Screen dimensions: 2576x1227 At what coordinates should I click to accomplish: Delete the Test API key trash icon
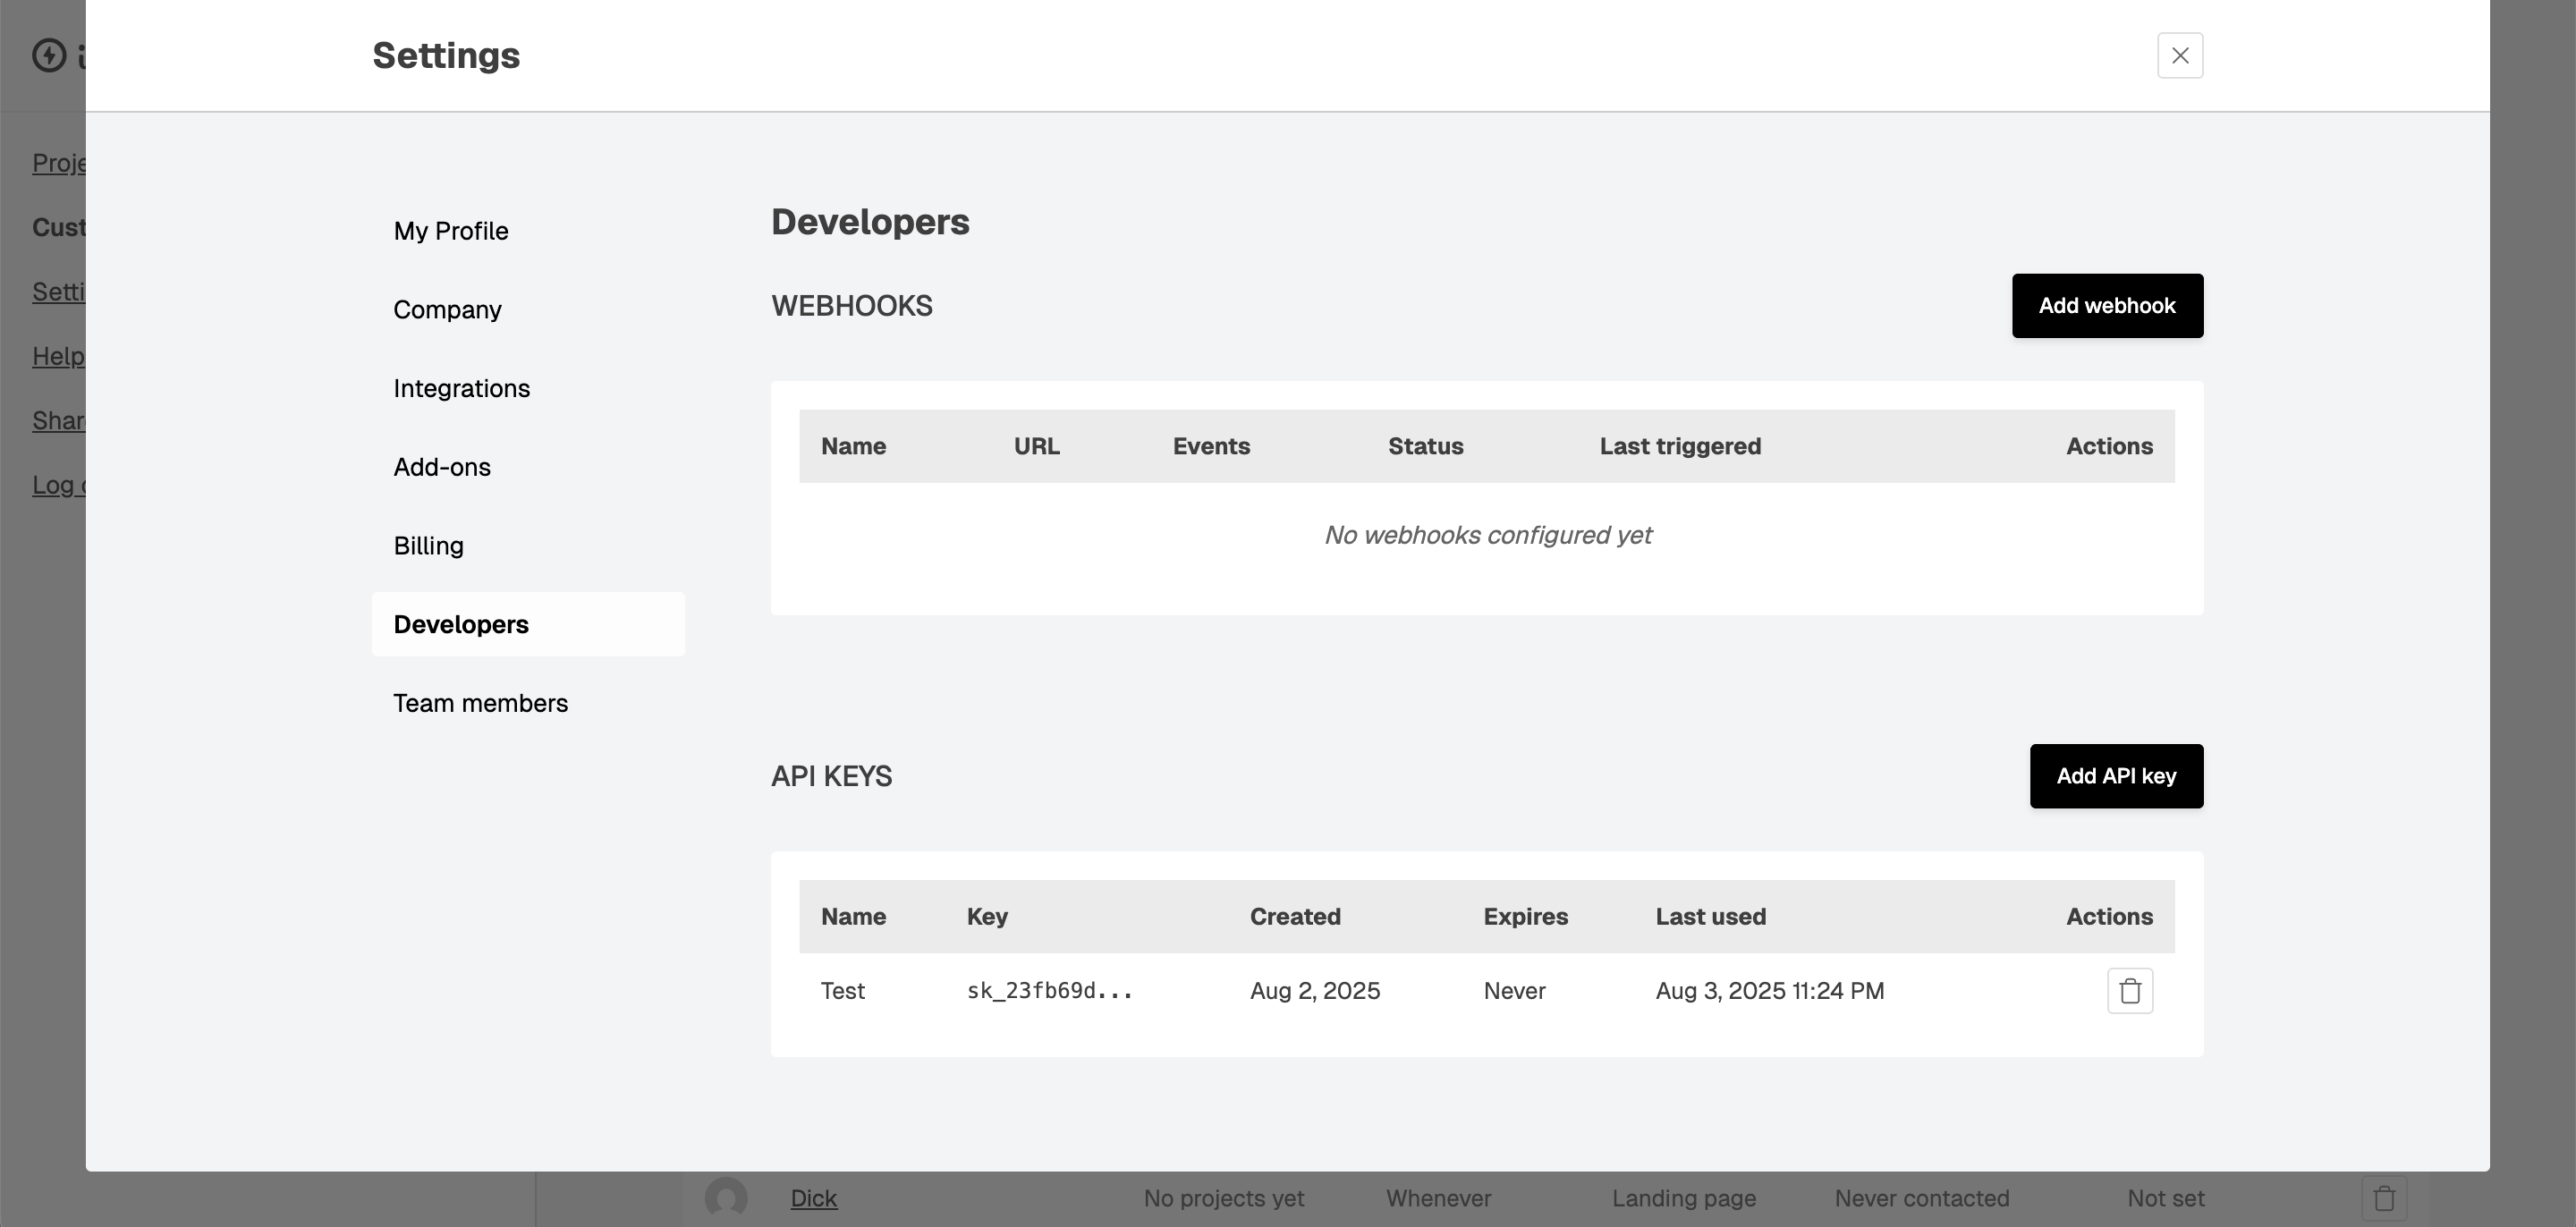[2130, 991]
